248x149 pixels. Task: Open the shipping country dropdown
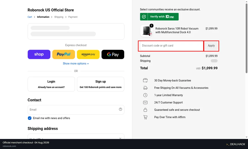pos(76,136)
